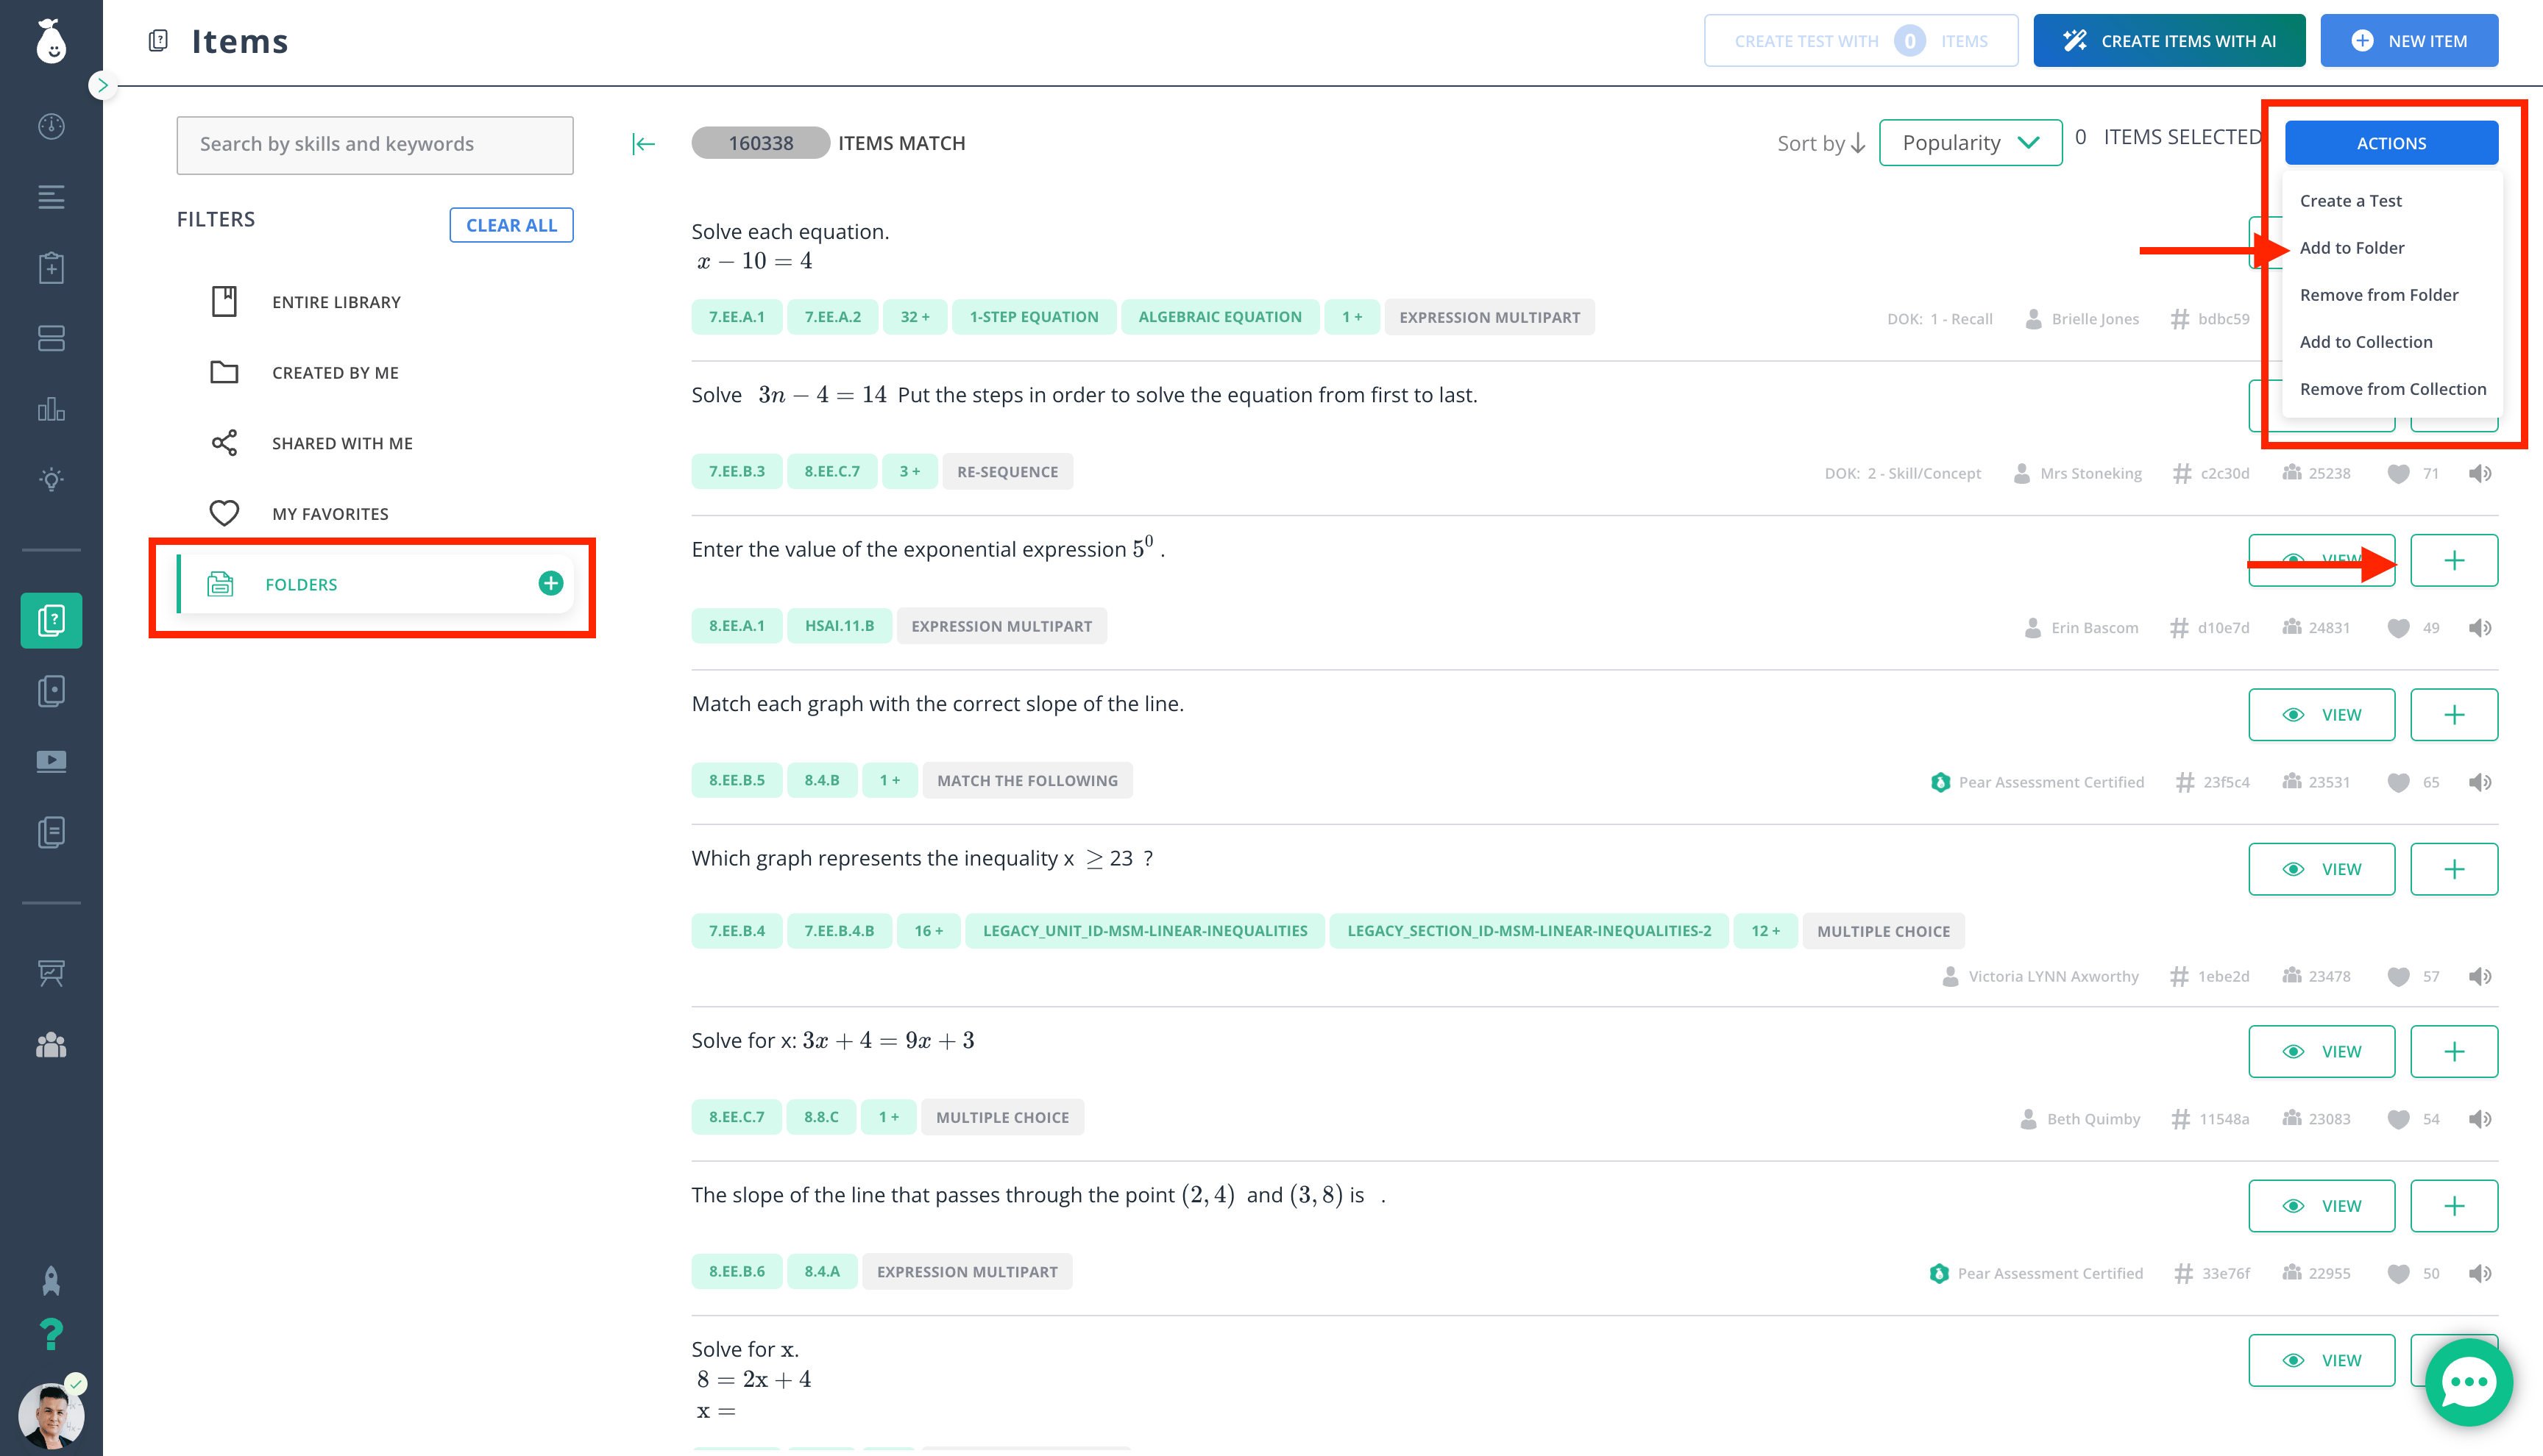Add the exponential expression 5^0 item

[x=2454, y=560]
